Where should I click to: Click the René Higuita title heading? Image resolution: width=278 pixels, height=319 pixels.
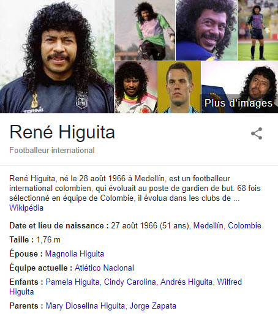pyautogui.click(x=62, y=132)
